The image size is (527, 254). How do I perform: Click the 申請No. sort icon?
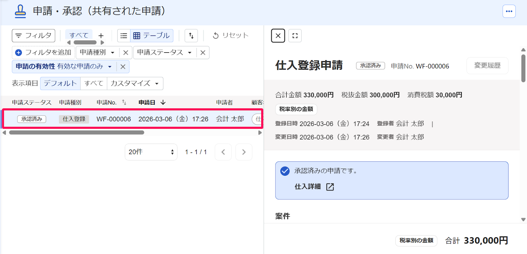tap(124, 102)
